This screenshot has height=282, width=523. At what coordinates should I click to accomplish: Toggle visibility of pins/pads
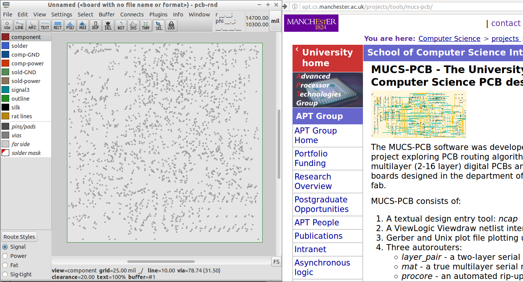click(5, 127)
